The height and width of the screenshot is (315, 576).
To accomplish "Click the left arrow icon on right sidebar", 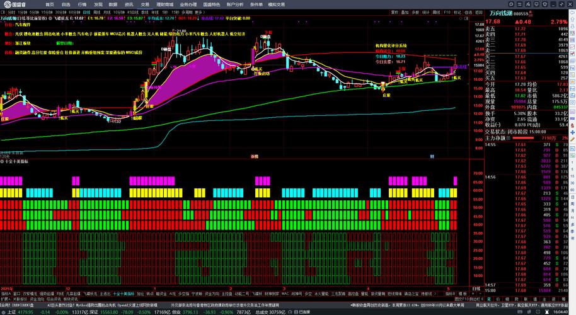I will click(572, 13).
